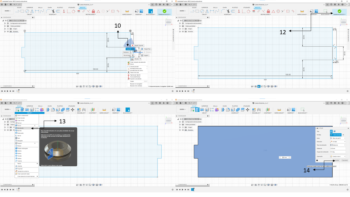Expand Configuración del documento in Suprimir context menu window
The width and height of the screenshot is (350, 197).
pos(5,23)
